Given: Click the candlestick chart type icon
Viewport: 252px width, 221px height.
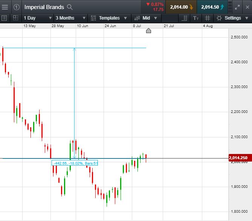Looking at the screenshot, I should 137,18.
